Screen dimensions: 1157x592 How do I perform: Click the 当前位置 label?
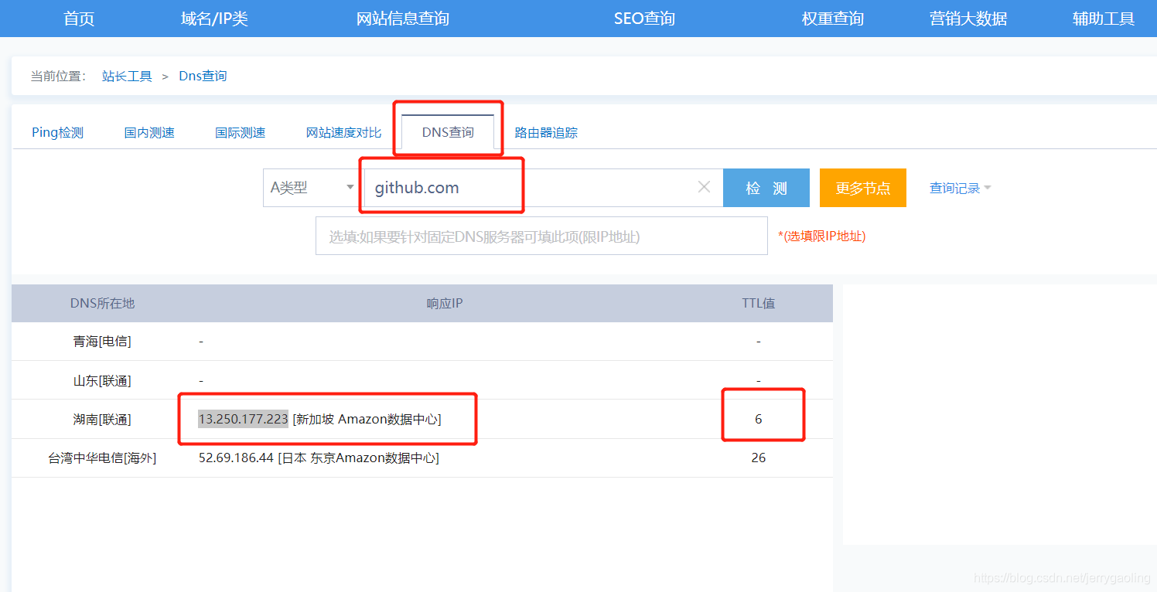tap(59, 76)
